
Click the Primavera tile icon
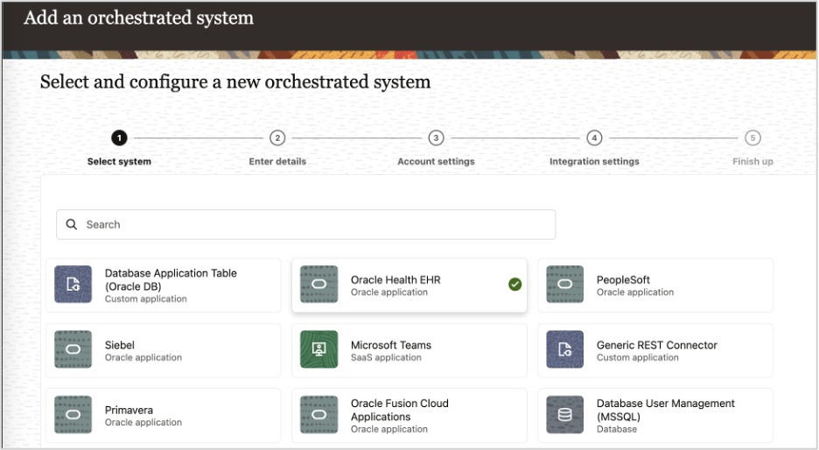tap(73, 414)
